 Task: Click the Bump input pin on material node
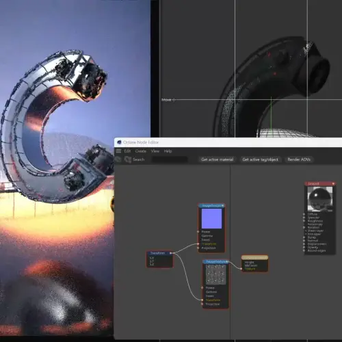304,237
